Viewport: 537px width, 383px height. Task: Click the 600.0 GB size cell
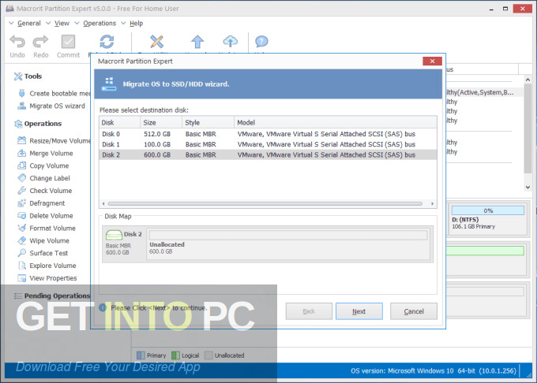pyautogui.click(x=157, y=154)
